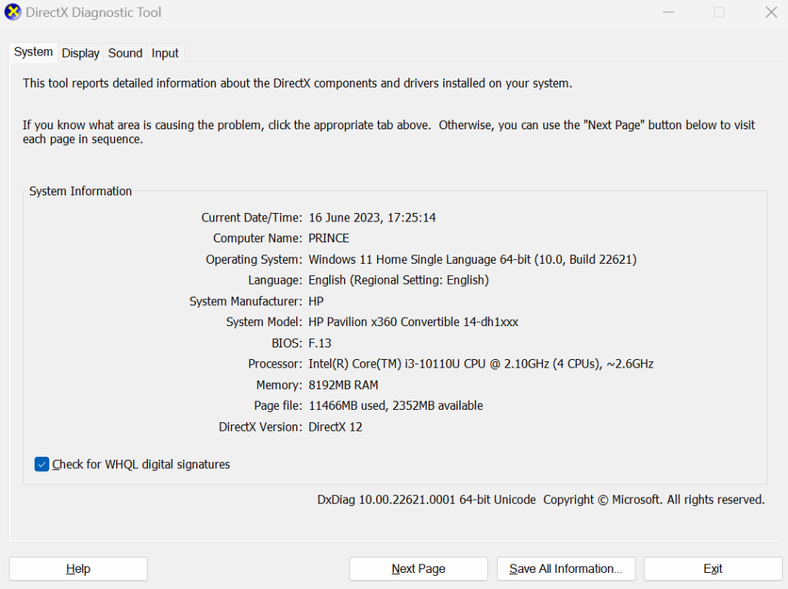Click the System Model HP Pavilion text

[x=413, y=322]
